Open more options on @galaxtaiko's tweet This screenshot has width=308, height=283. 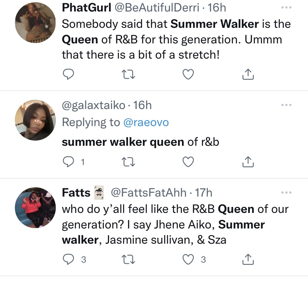pos(286,105)
